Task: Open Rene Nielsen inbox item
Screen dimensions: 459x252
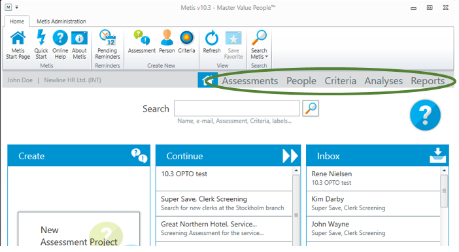Action: tap(373, 179)
